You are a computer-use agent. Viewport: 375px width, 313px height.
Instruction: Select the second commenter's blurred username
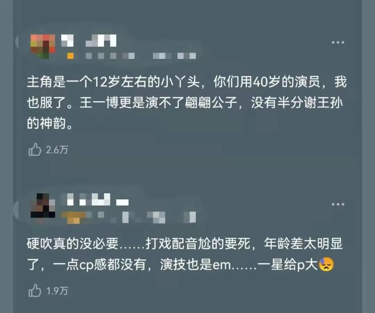pyautogui.click(x=95, y=200)
